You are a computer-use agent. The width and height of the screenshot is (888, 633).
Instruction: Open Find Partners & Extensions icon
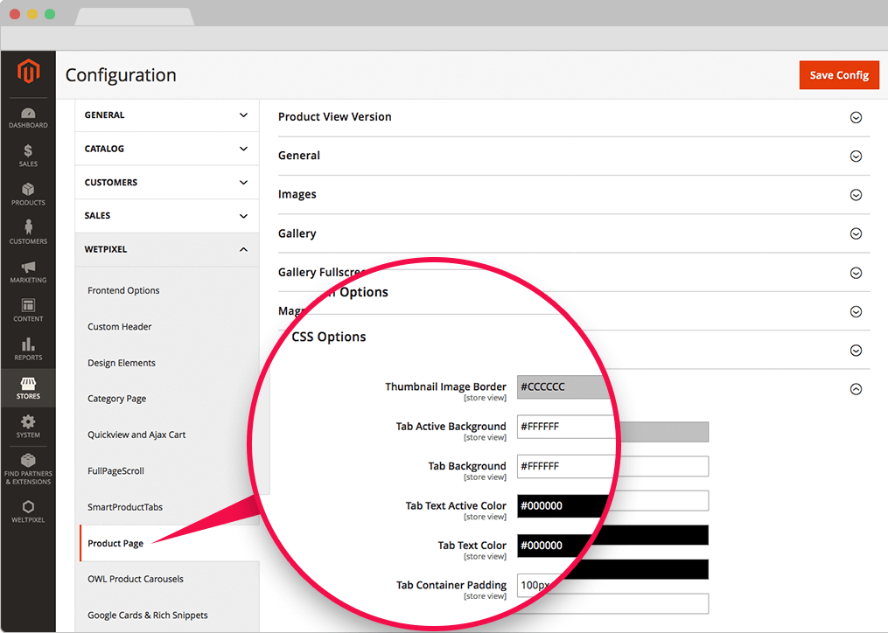click(28, 468)
